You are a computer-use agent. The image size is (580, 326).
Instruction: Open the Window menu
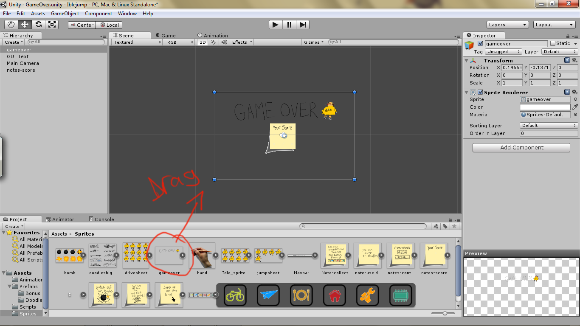(127, 14)
